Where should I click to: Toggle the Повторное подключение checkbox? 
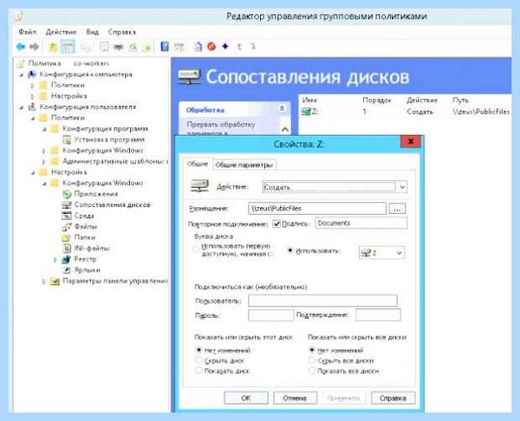pos(276,224)
